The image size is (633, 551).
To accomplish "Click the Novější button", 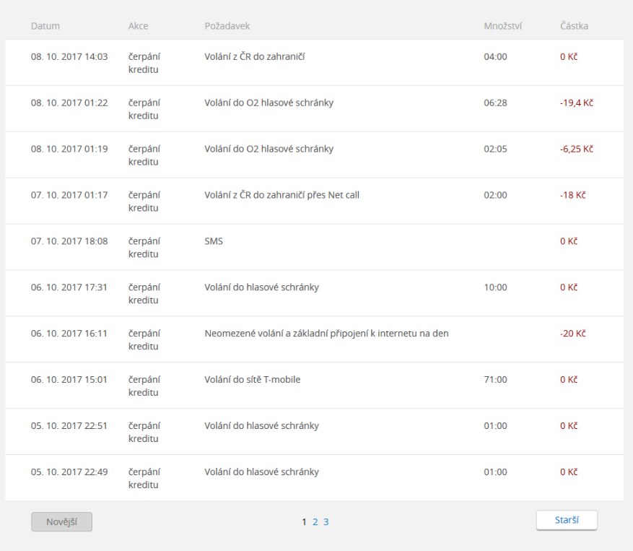I will click(61, 522).
